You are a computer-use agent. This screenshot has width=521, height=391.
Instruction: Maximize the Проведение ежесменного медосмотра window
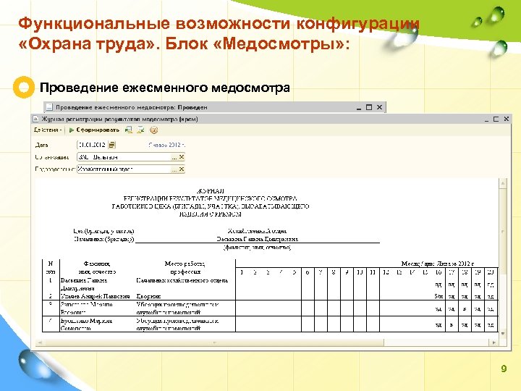pyautogui.click(x=369, y=107)
